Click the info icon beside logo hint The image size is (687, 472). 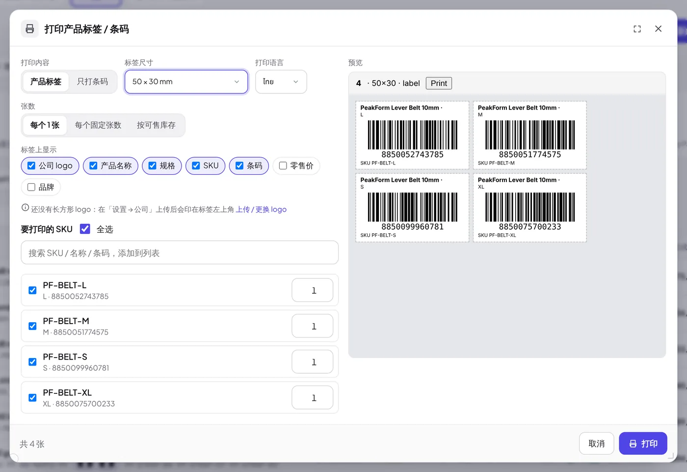pyautogui.click(x=25, y=208)
